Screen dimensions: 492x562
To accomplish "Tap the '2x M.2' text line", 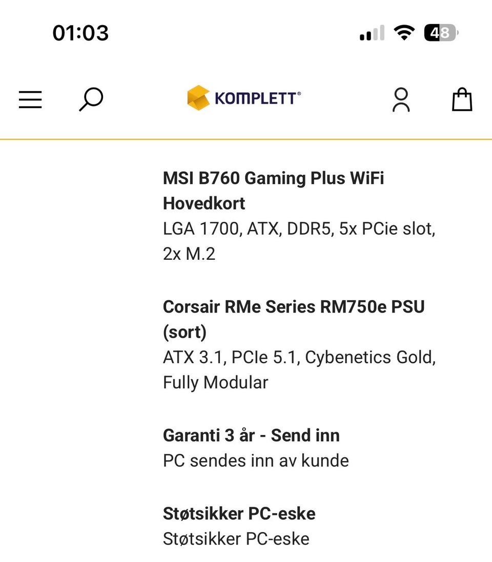I will point(189,254).
